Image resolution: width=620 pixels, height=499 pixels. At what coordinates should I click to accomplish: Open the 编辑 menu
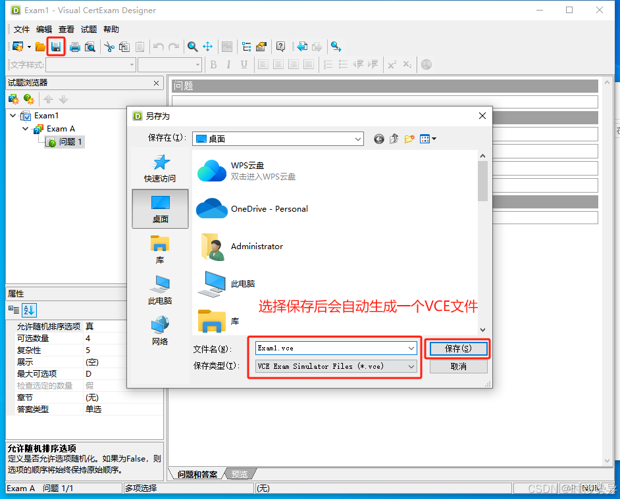tap(44, 29)
